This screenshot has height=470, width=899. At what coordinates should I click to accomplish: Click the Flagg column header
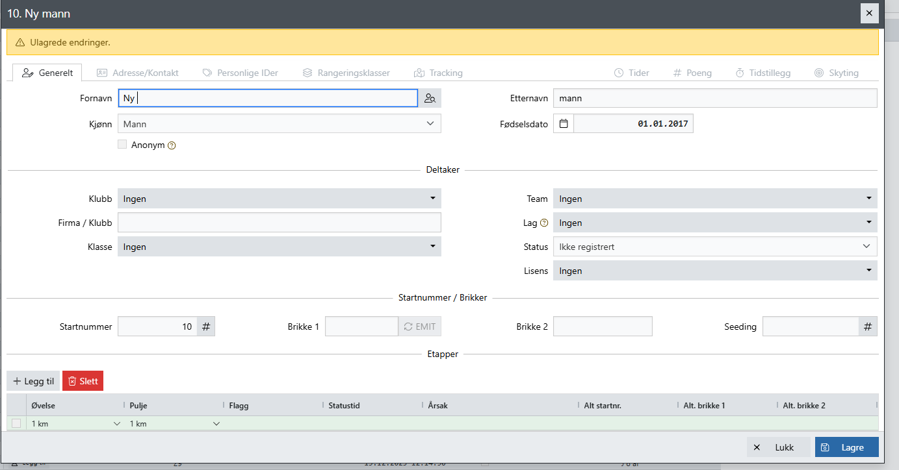pos(274,405)
